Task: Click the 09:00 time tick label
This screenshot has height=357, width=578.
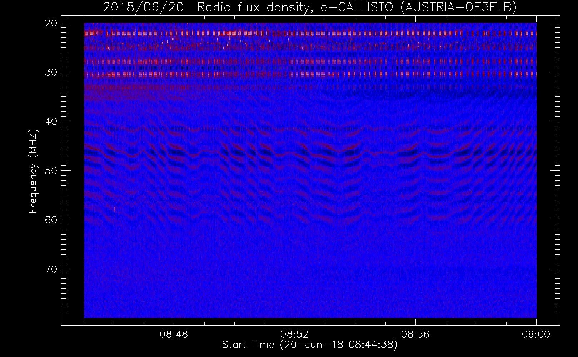Action: 536,335
